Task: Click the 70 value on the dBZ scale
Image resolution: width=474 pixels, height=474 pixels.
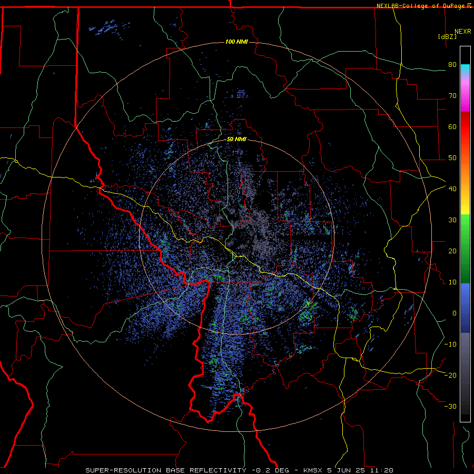Action: point(452,95)
